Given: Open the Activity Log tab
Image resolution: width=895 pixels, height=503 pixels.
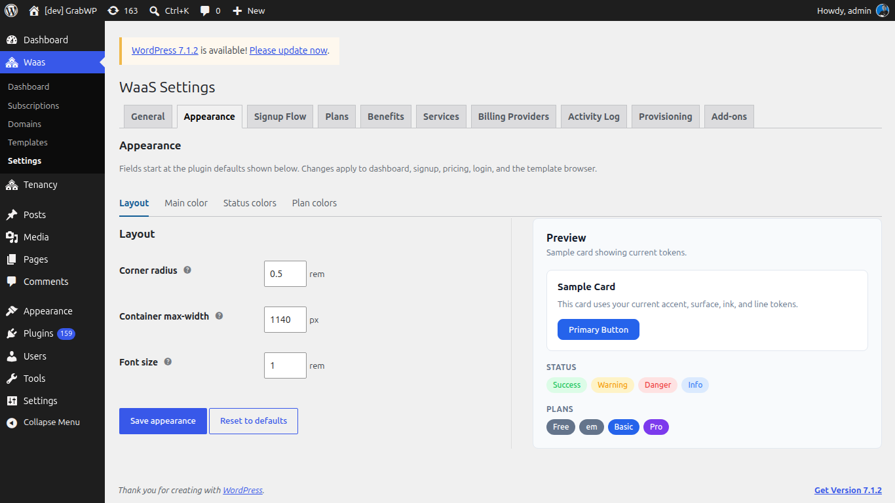Looking at the screenshot, I should point(594,117).
